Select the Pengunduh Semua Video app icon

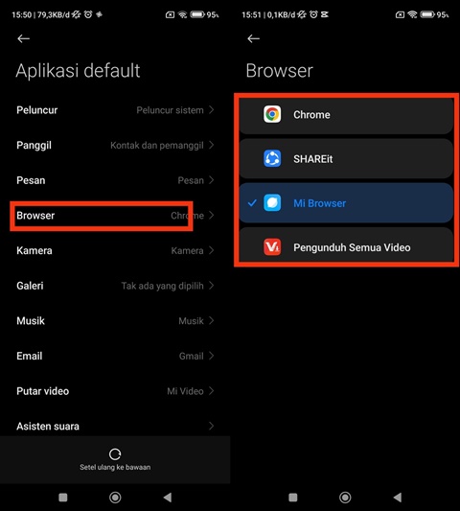[272, 247]
